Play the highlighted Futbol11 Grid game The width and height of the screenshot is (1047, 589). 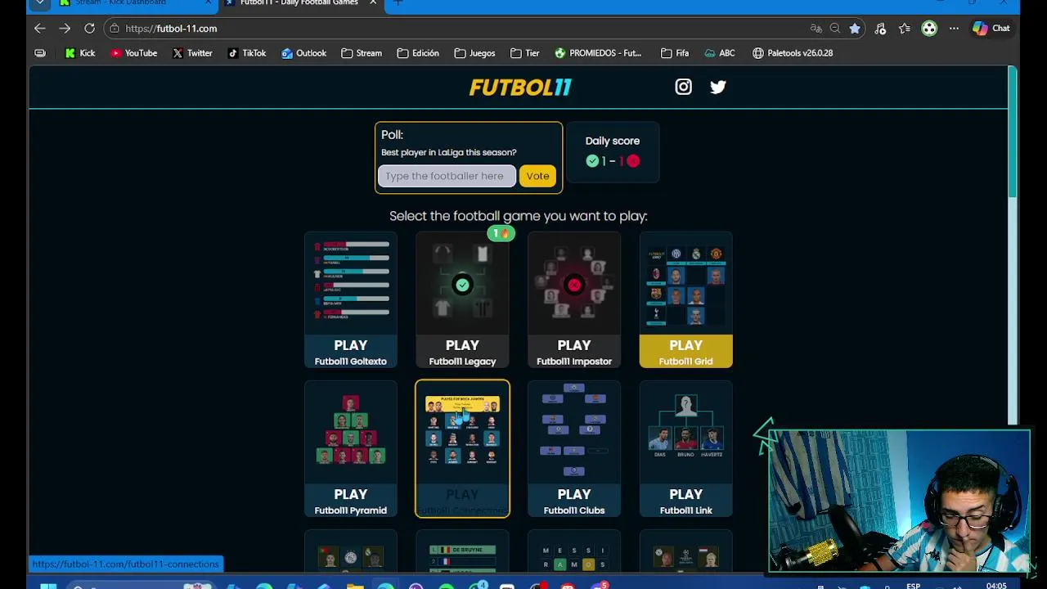[685, 300]
